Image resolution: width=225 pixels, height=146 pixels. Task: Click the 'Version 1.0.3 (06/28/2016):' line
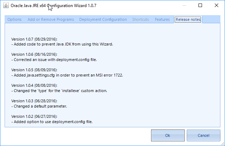tap(34, 101)
